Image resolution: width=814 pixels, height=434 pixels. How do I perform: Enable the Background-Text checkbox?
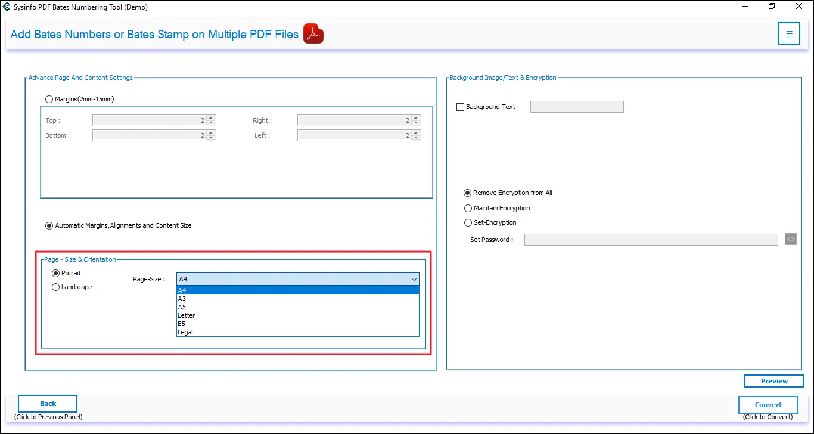click(460, 107)
